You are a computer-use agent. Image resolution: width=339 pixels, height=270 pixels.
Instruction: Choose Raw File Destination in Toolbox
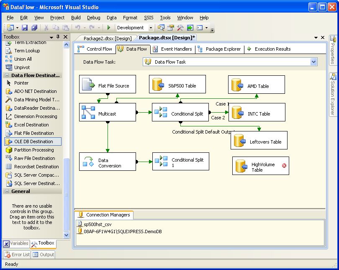tap(33, 158)
